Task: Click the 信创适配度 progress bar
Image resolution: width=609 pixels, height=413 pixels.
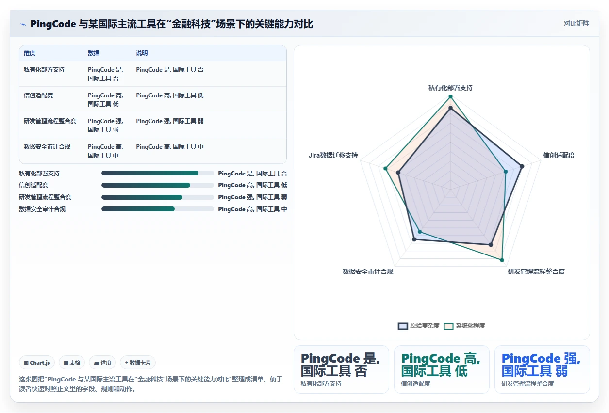Action: 157,185
